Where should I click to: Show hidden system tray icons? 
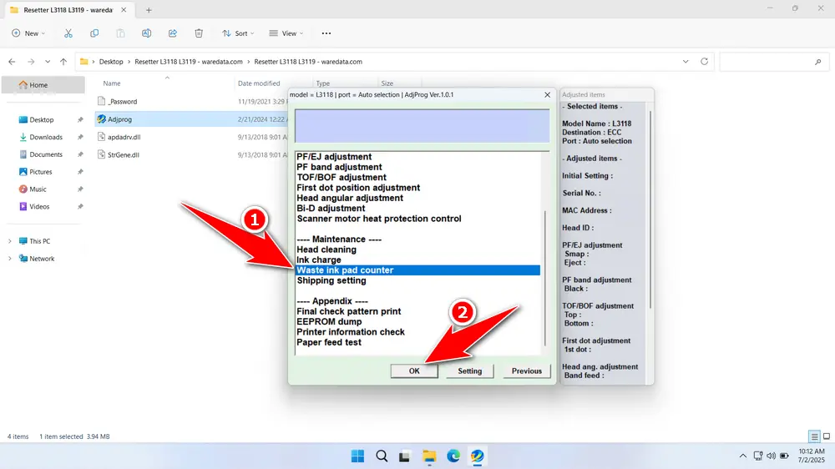coord(743,456)
